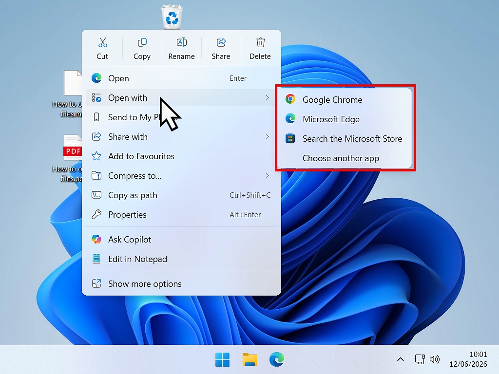Select Ask Copilot
The image size is (499, 374).
pos(181,239)
